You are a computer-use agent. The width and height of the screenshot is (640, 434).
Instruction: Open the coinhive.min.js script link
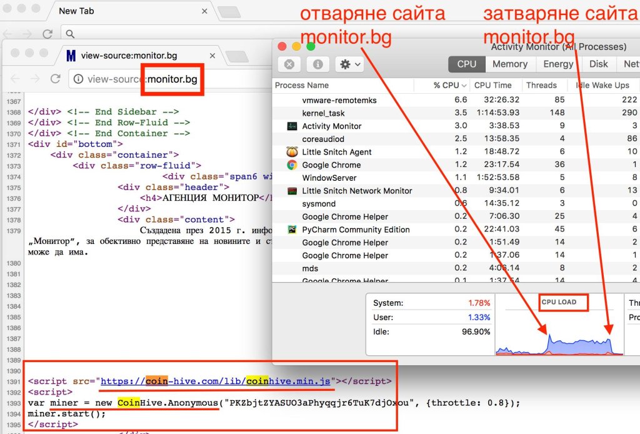(216, 381)
